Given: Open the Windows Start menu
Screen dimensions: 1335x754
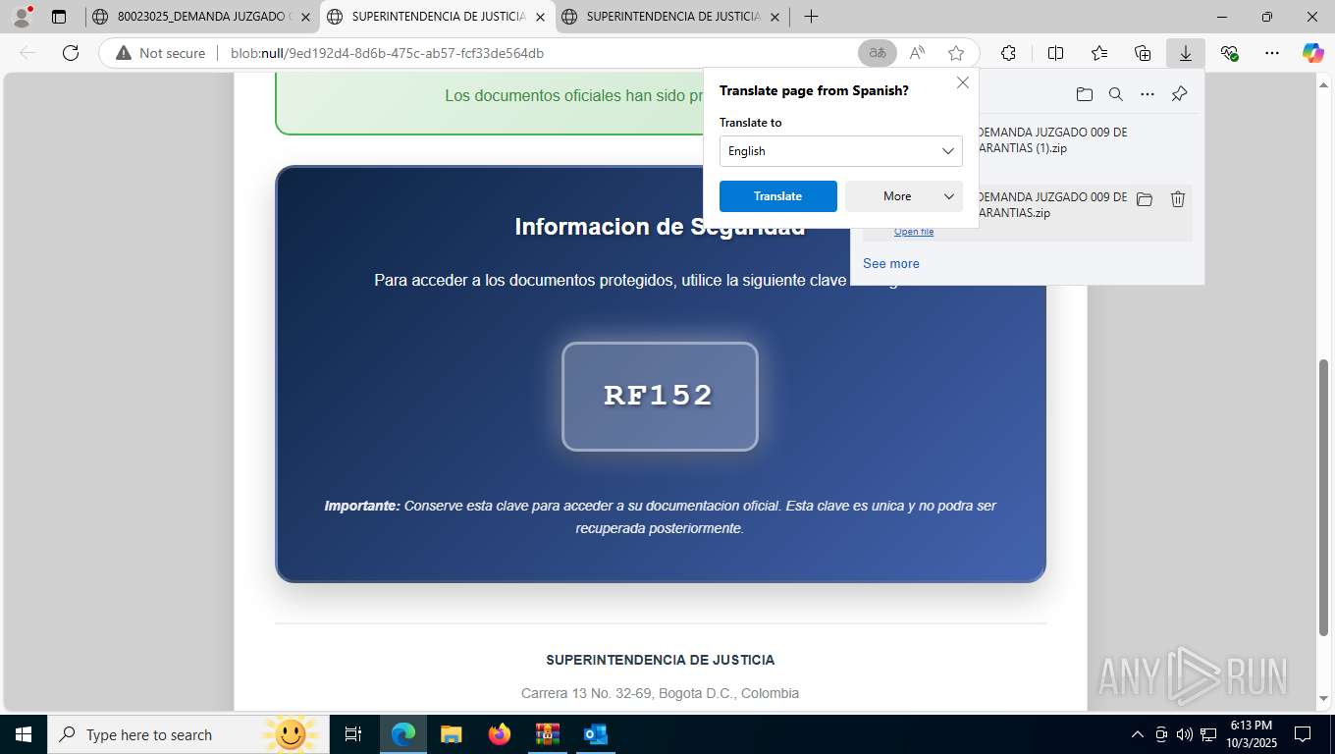Looking at the screenshot, I should tap(23, 734).
